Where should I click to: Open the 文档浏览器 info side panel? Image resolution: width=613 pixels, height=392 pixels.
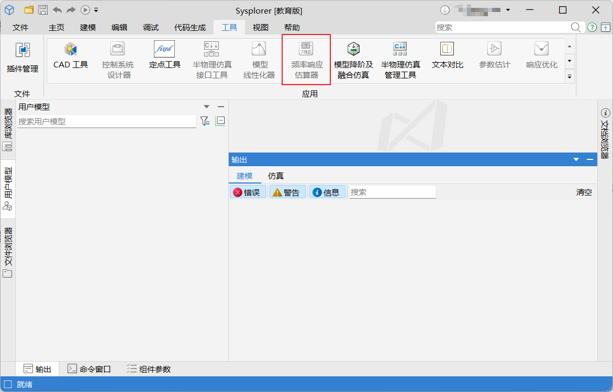605,133
